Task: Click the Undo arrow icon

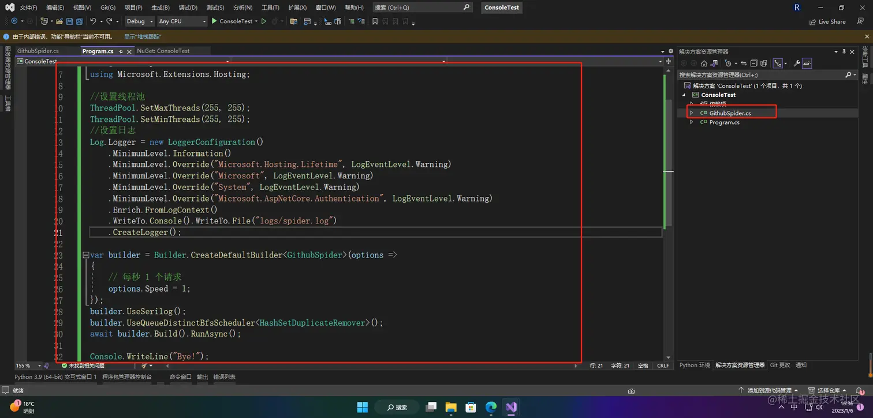Action: (93, 21)
